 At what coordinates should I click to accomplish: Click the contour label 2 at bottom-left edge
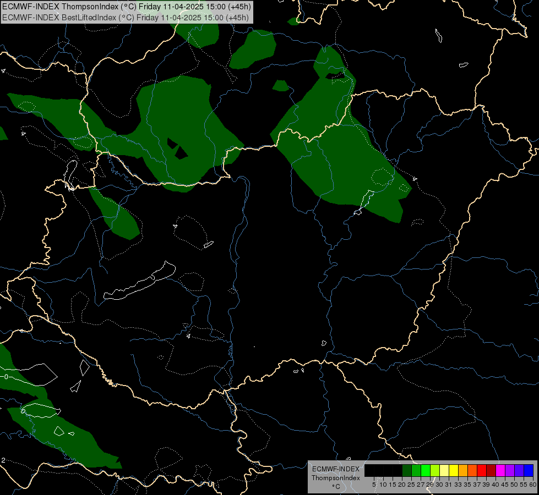point(3,460)
